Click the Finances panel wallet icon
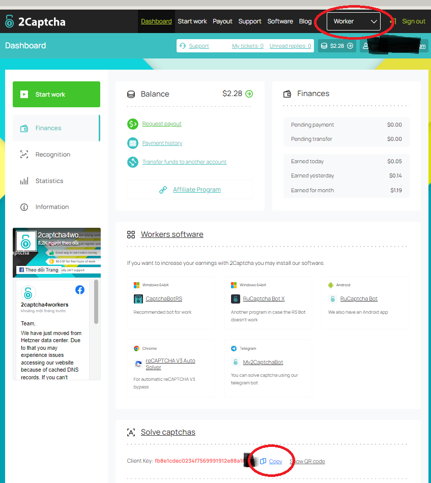Image resolution: width=431 pixels, height=483 pixels. (x=288, y=94)
